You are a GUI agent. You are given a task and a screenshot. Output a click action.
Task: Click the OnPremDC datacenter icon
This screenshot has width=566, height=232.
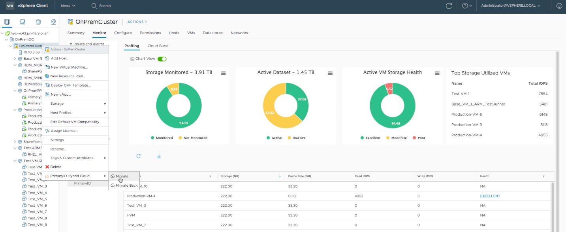pos(12,40)
